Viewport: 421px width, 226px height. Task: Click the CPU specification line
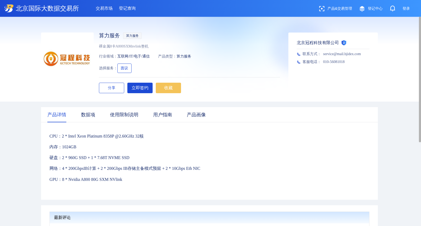coord(97,136)
